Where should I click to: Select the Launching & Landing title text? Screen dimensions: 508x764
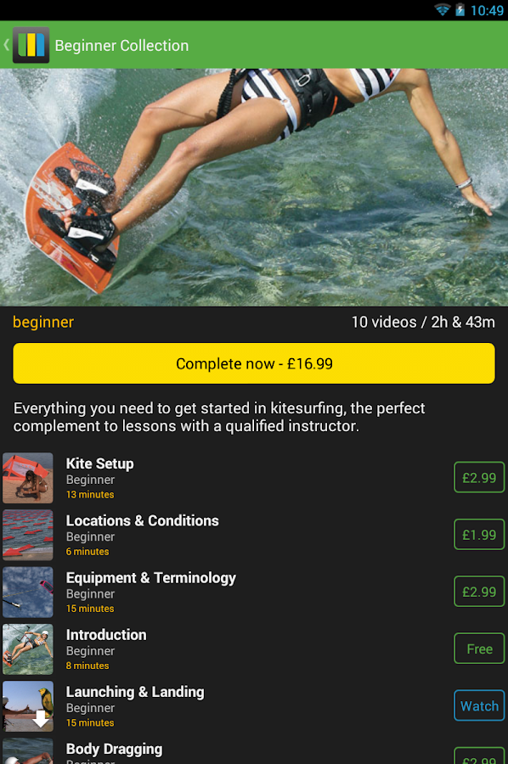point(135,692)
